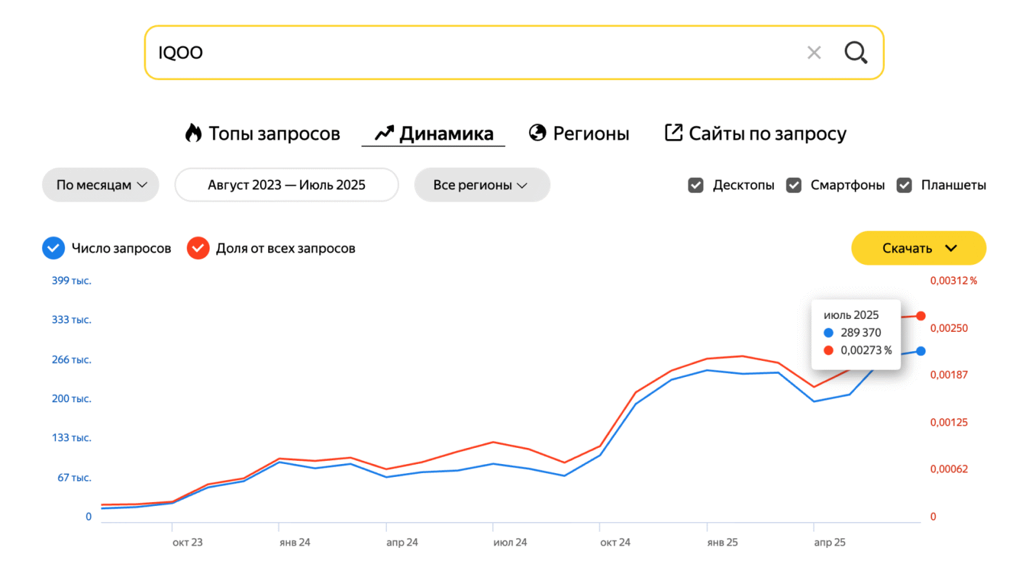
Task: Click the trend arrow icon beside Динамика
Action: pos(384,133)
